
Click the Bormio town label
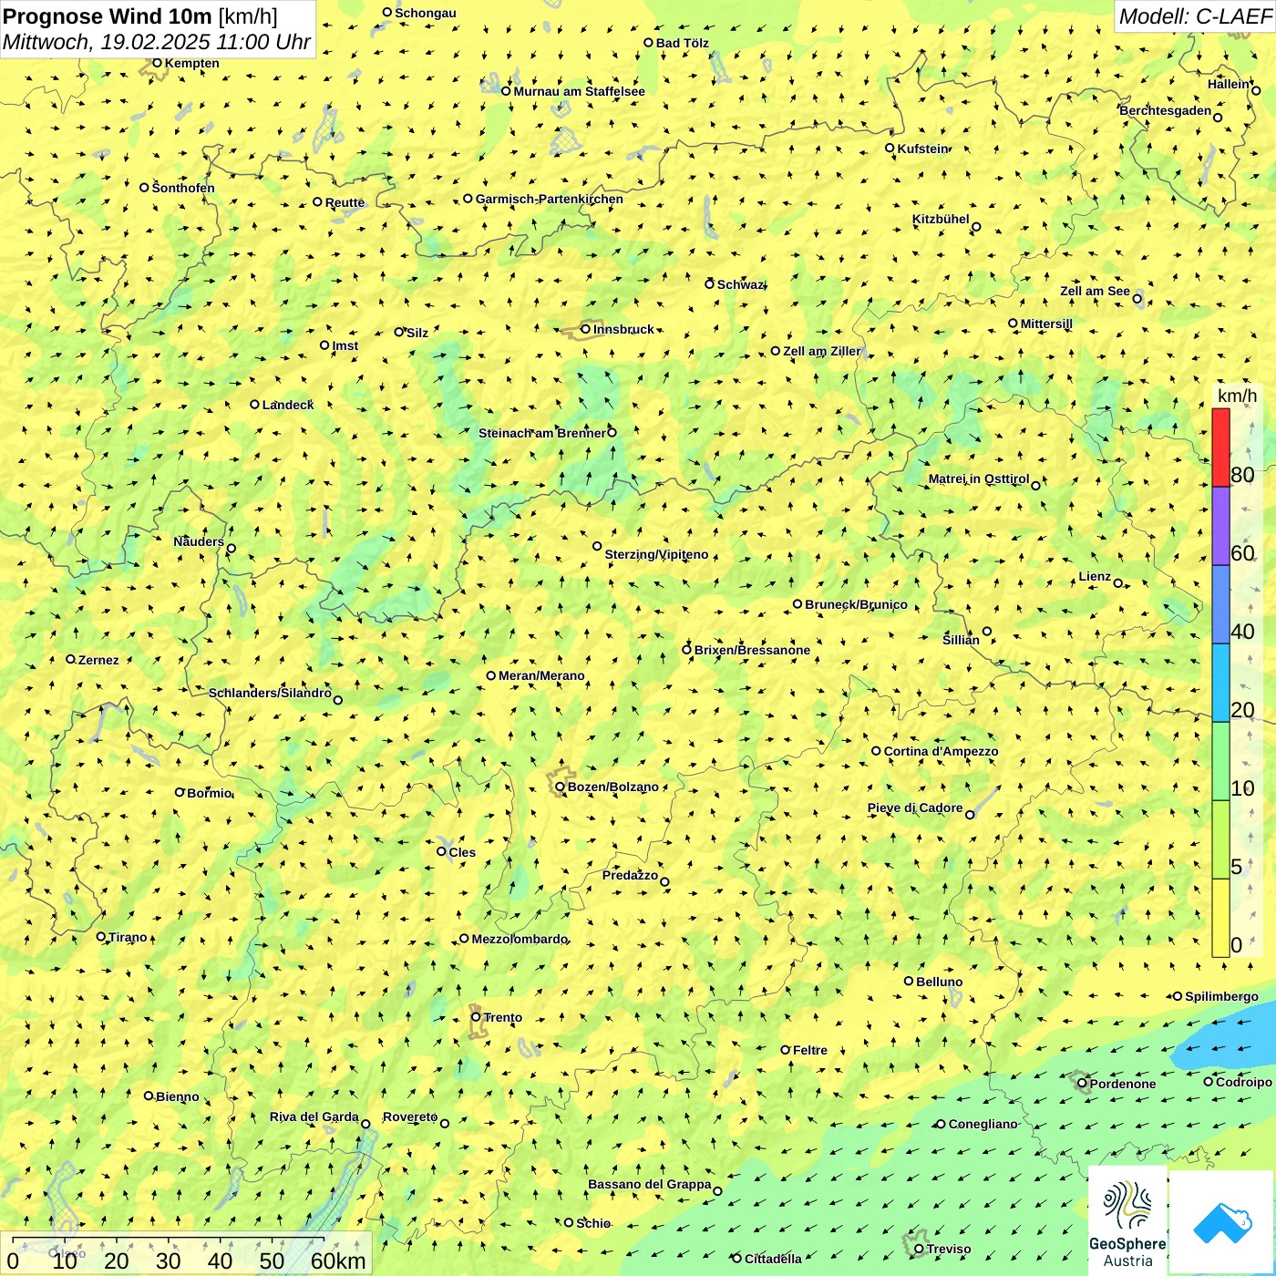click(210, 793)
